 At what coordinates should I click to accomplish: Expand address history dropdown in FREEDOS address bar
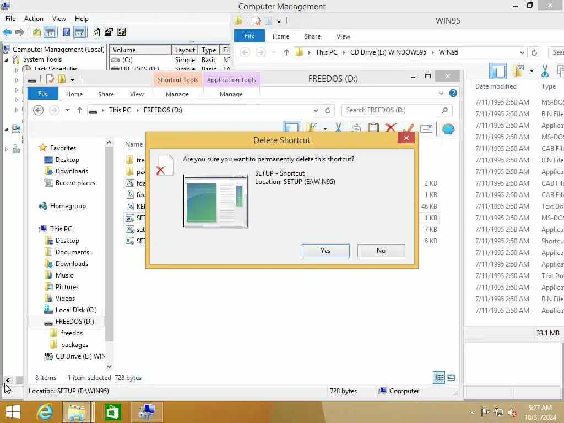(x=316, y=110)
